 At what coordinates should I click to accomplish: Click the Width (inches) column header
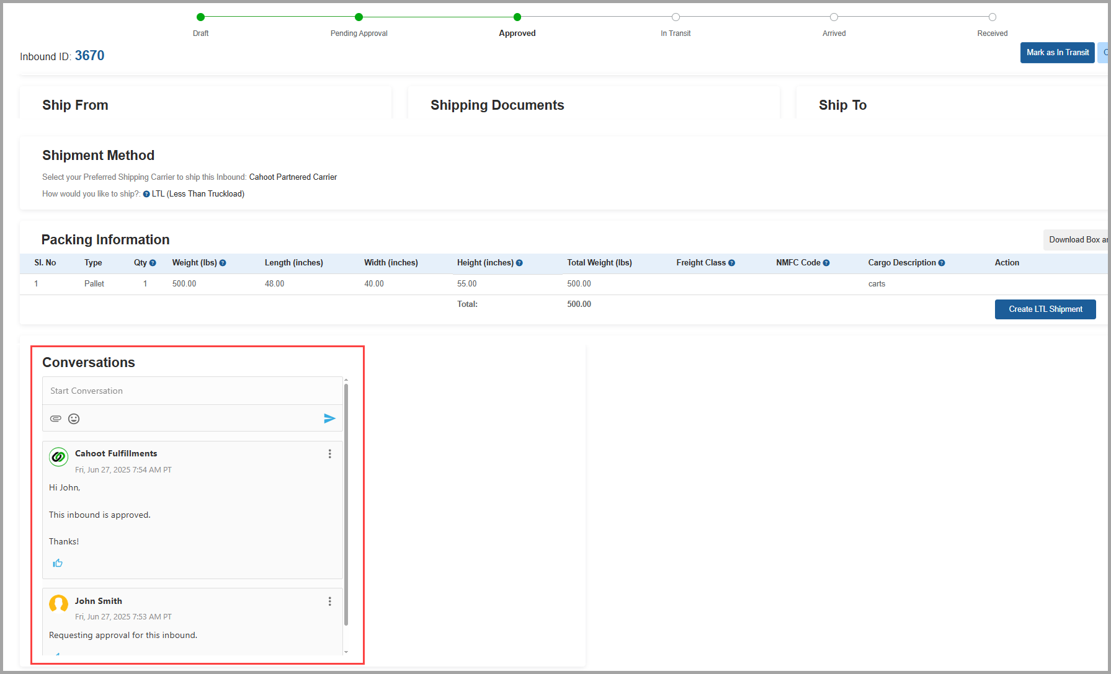coord(391,263)
